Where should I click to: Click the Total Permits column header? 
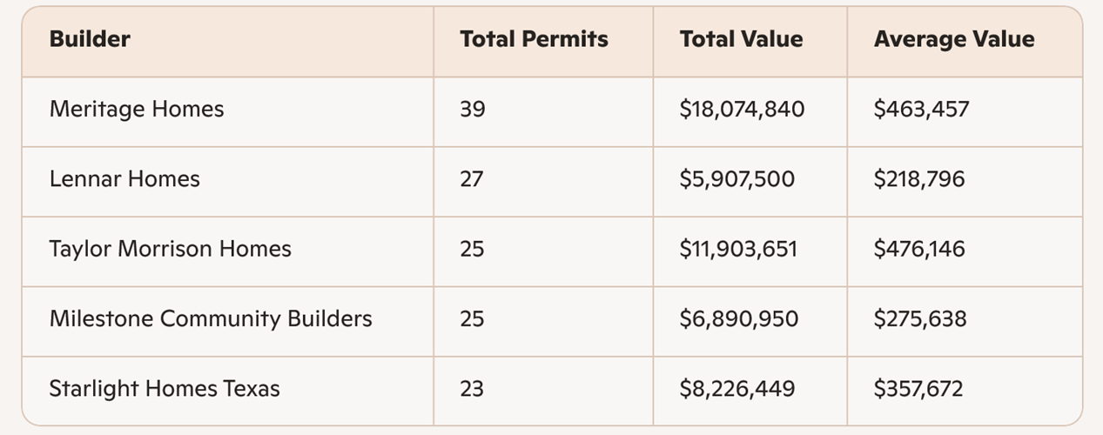(x=534, y=39)
